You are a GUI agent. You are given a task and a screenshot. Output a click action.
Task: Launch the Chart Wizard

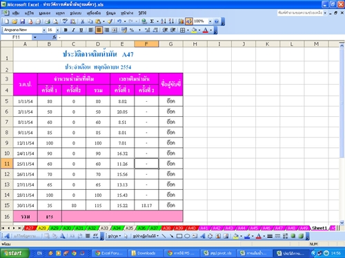coord(181,21)
